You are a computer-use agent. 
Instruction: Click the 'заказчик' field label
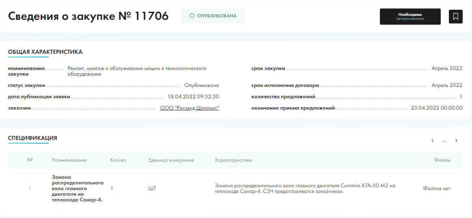point(19,108)
